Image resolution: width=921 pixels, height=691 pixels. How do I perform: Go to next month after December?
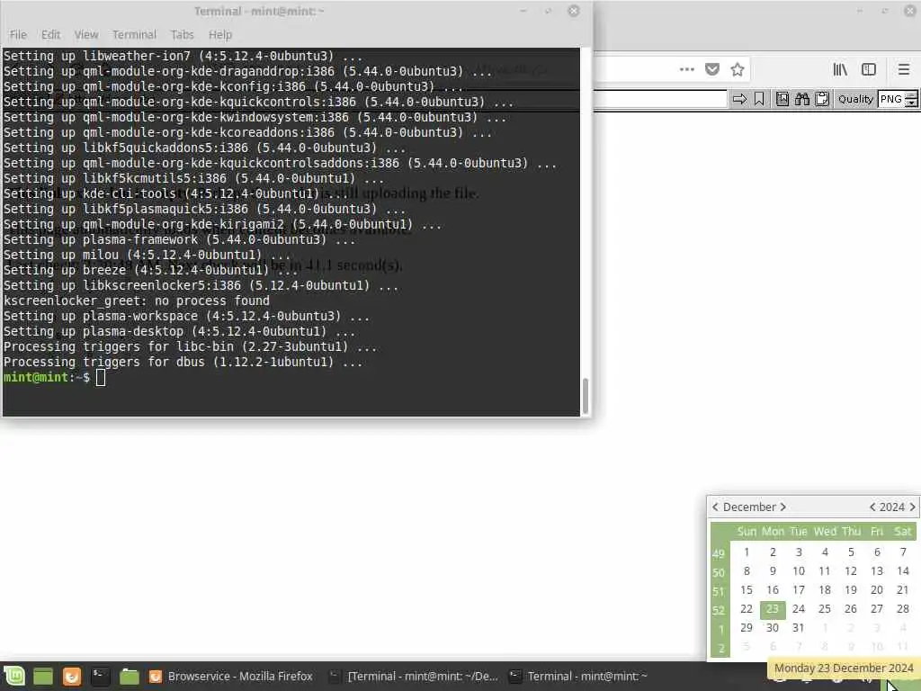point(783,507)
